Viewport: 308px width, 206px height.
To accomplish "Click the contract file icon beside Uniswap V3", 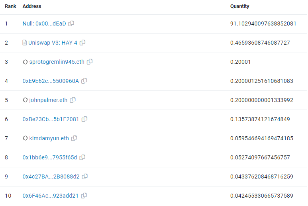I will point(25,43).
